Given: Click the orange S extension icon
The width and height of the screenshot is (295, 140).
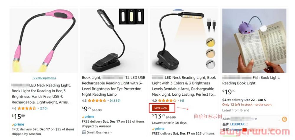Looking at the screenshot, I should click(284, 119).
